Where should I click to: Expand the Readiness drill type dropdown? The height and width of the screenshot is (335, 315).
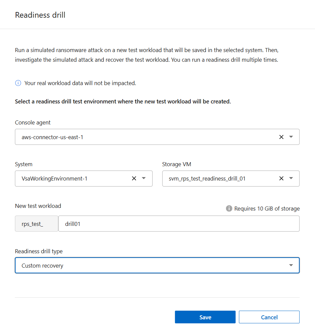point(291,265)
